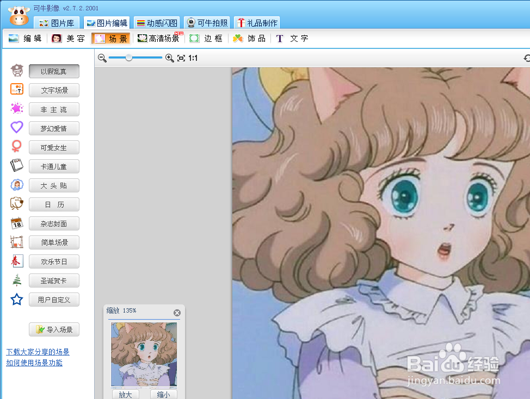Click the 导入场景 button
The width and height of the screenshot is (530, 399).
click(x=54, y=329)
